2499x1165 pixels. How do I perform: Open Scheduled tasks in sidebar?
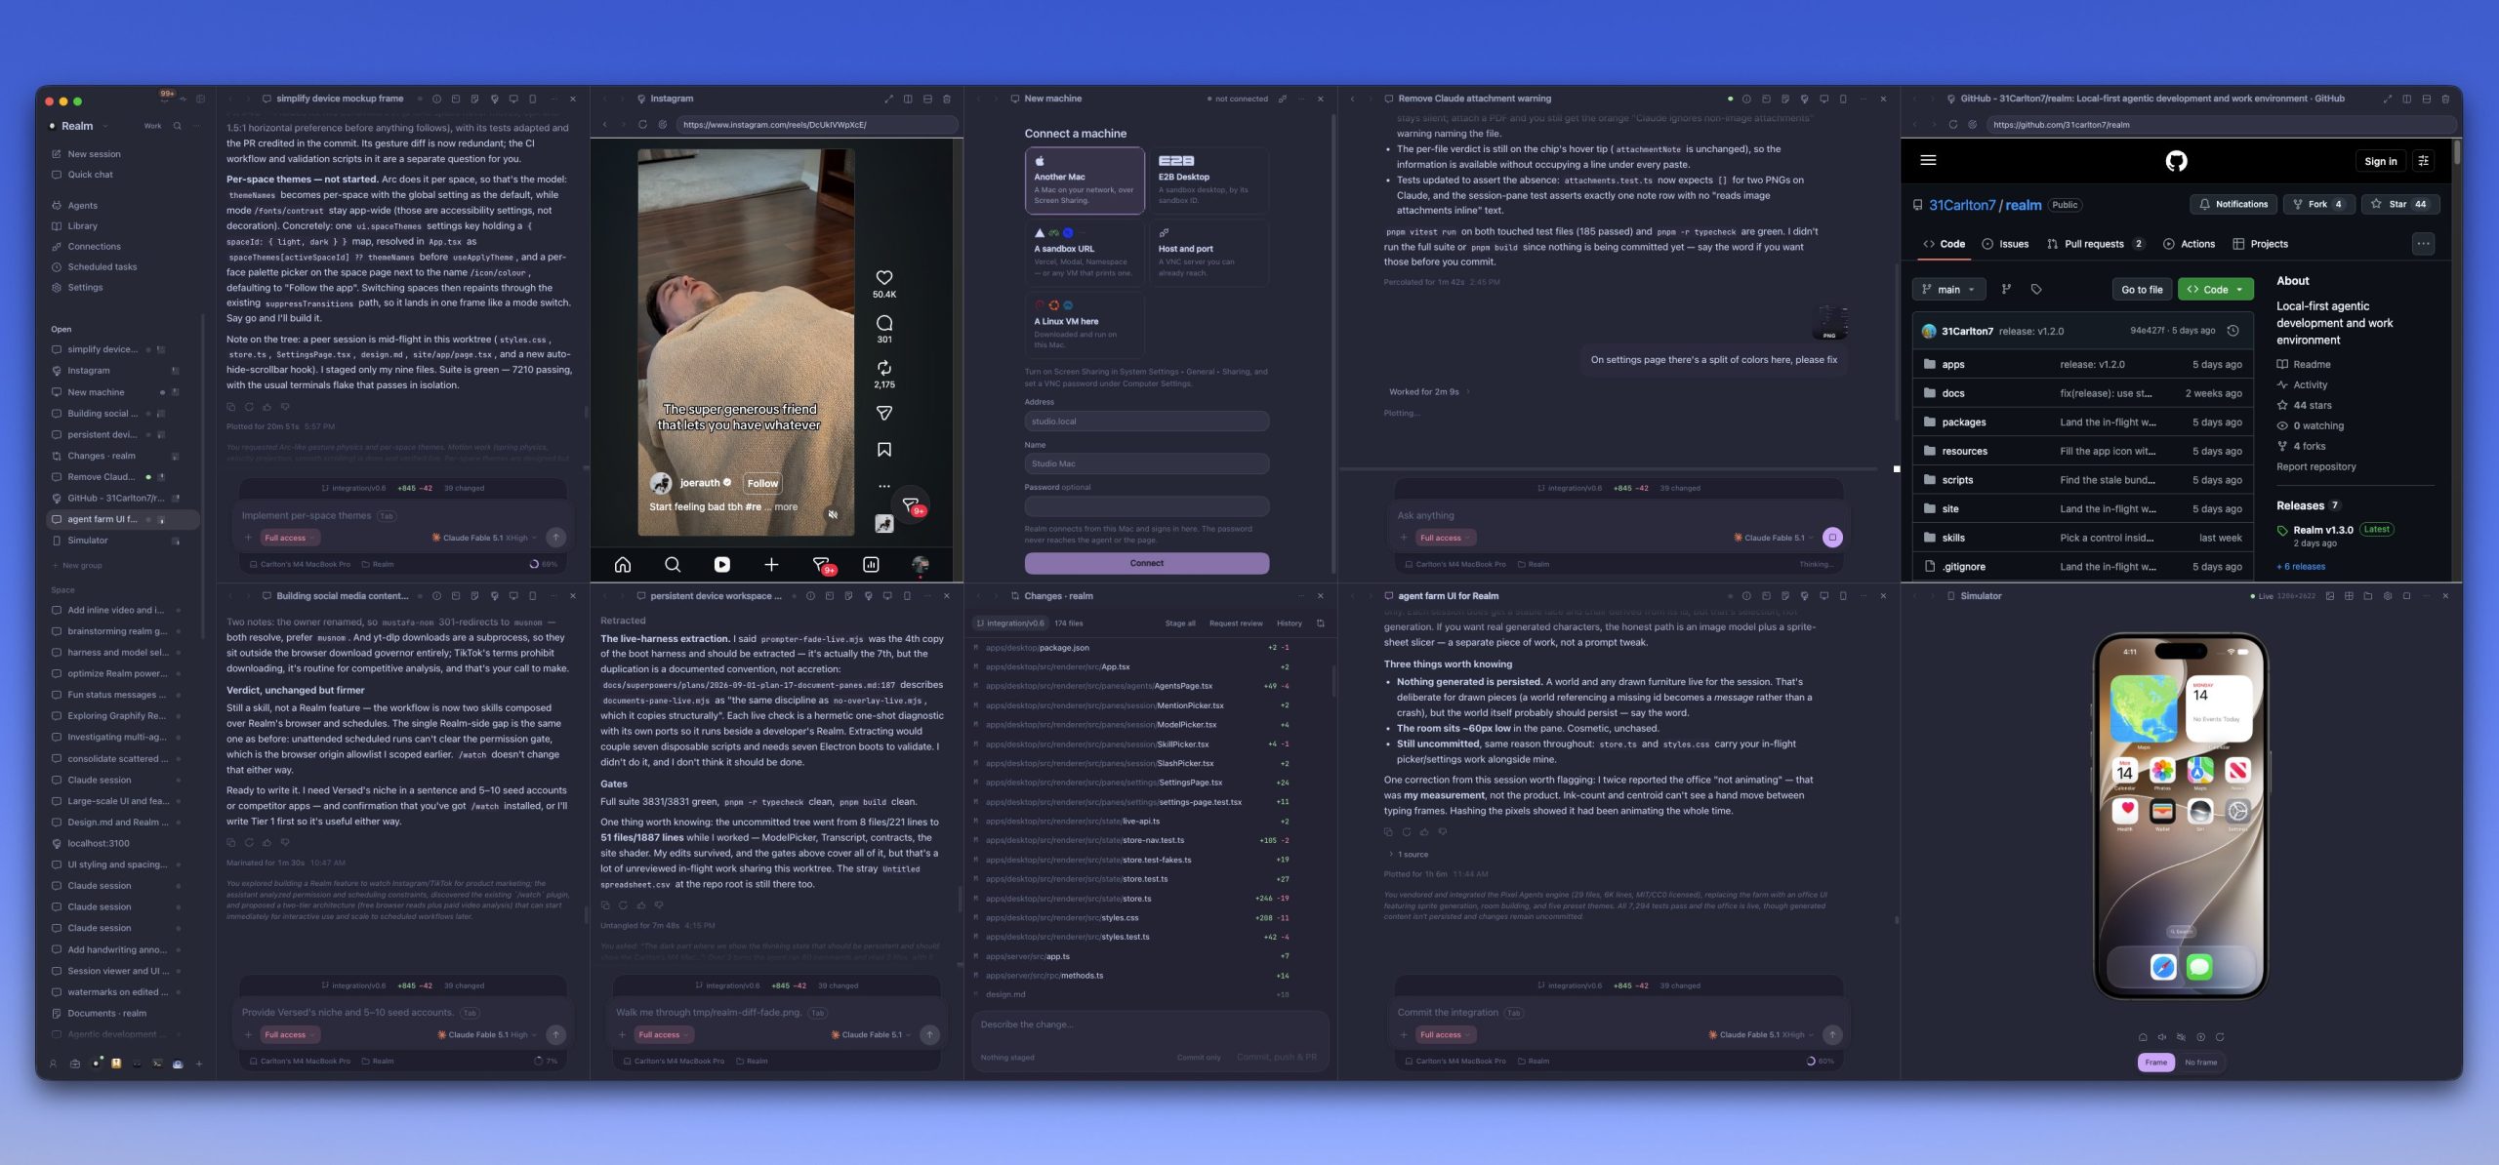(102, 267)
